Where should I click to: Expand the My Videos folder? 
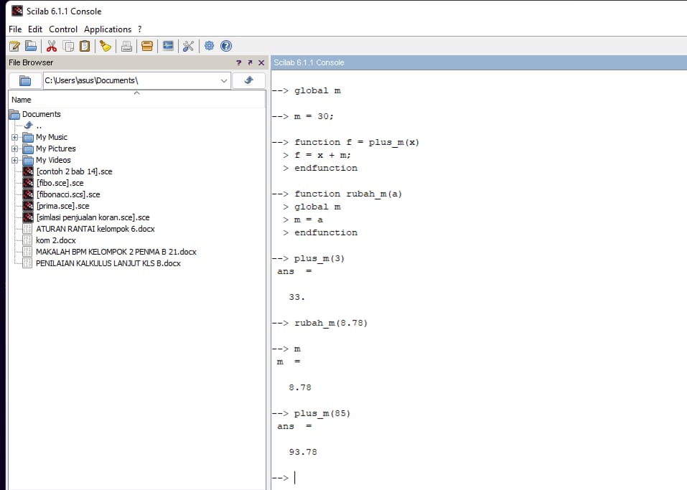point(15,160)
